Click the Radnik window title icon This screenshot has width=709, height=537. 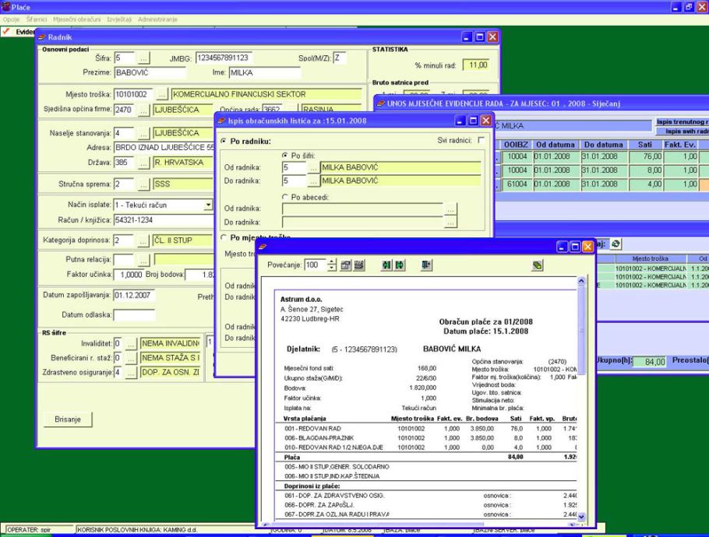(43, 37)
